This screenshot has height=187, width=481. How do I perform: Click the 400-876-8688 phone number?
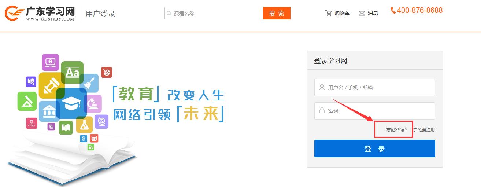[x=419, y=10]
